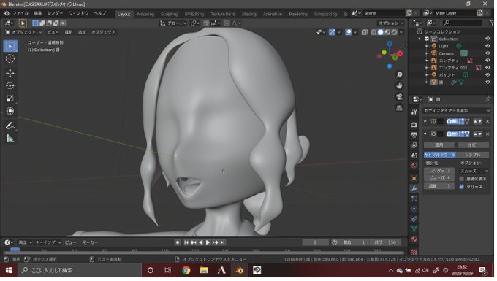Play the animation in timeline
This screenshot has width=497, height=281.
tap(208, 242)
